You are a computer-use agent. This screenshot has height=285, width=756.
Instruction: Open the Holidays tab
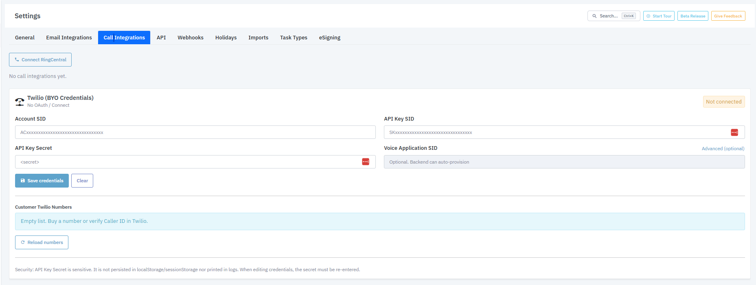(x=226, y=38)
